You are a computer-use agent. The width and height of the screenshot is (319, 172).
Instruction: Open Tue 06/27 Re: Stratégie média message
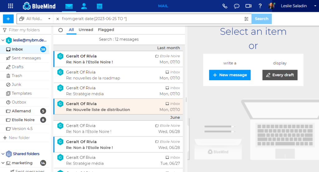[x=118, y=160]
